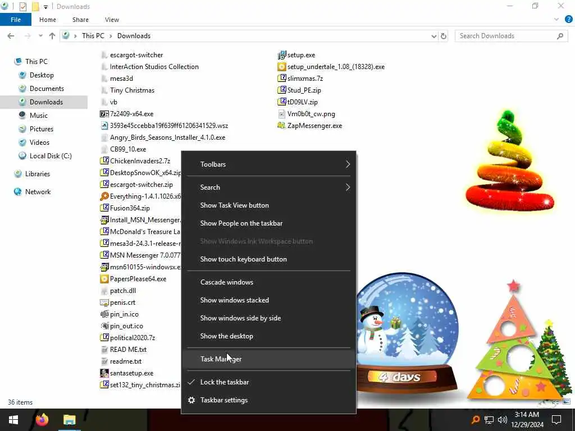Click the Everything search tray icon
The width and height of the screenshot is (575, 431).
(475, 420)
